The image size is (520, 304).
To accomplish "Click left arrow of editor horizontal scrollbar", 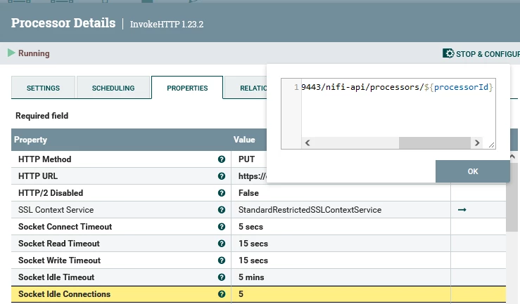I will tap(307, 143).
